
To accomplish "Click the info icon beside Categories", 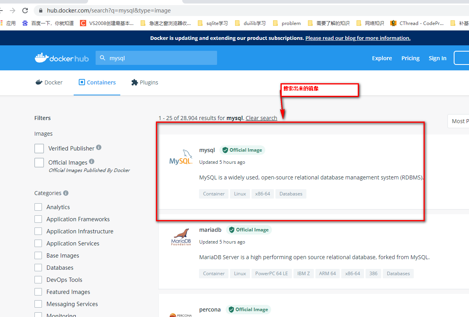I will (66, 193).
